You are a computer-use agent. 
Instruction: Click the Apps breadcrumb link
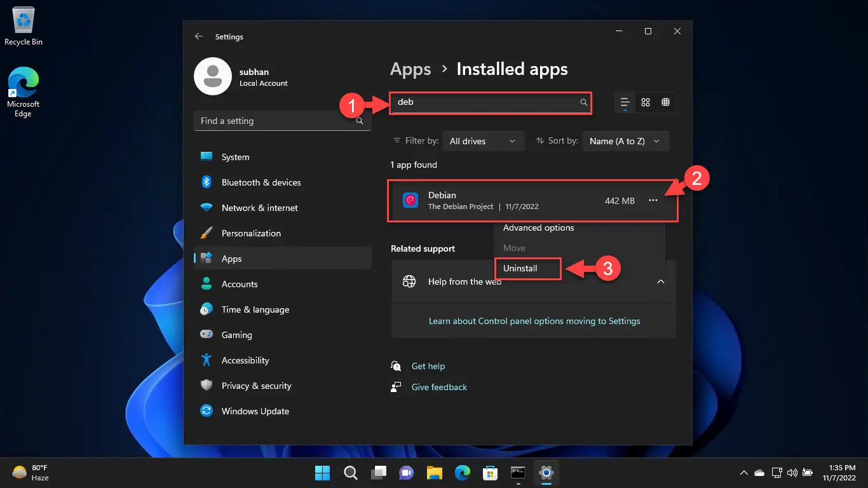point(410,69)
